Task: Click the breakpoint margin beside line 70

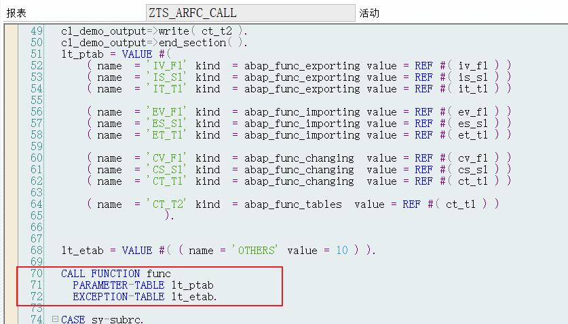Action: [x=11, y=273]
